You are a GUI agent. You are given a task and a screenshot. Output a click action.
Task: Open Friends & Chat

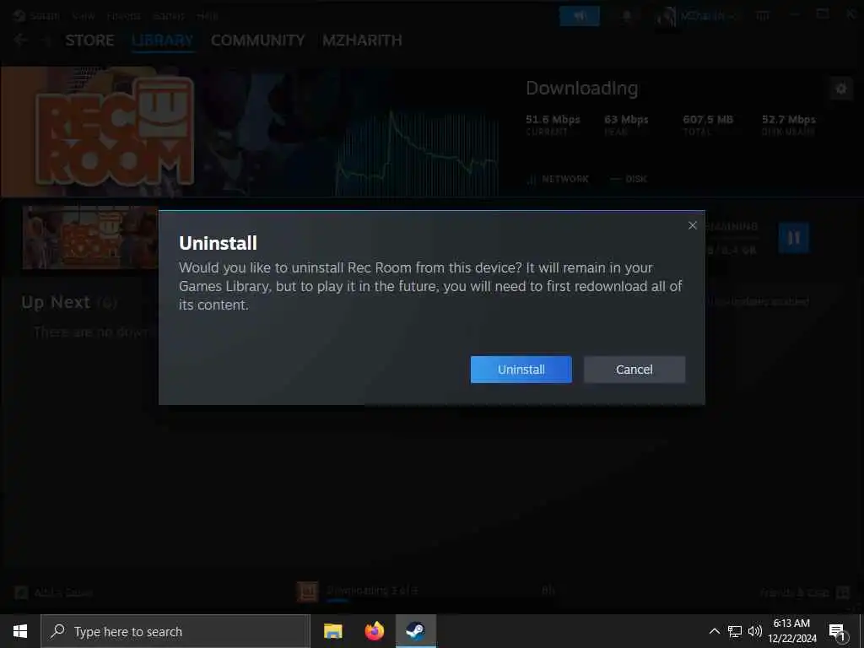(x=804, y=593)
